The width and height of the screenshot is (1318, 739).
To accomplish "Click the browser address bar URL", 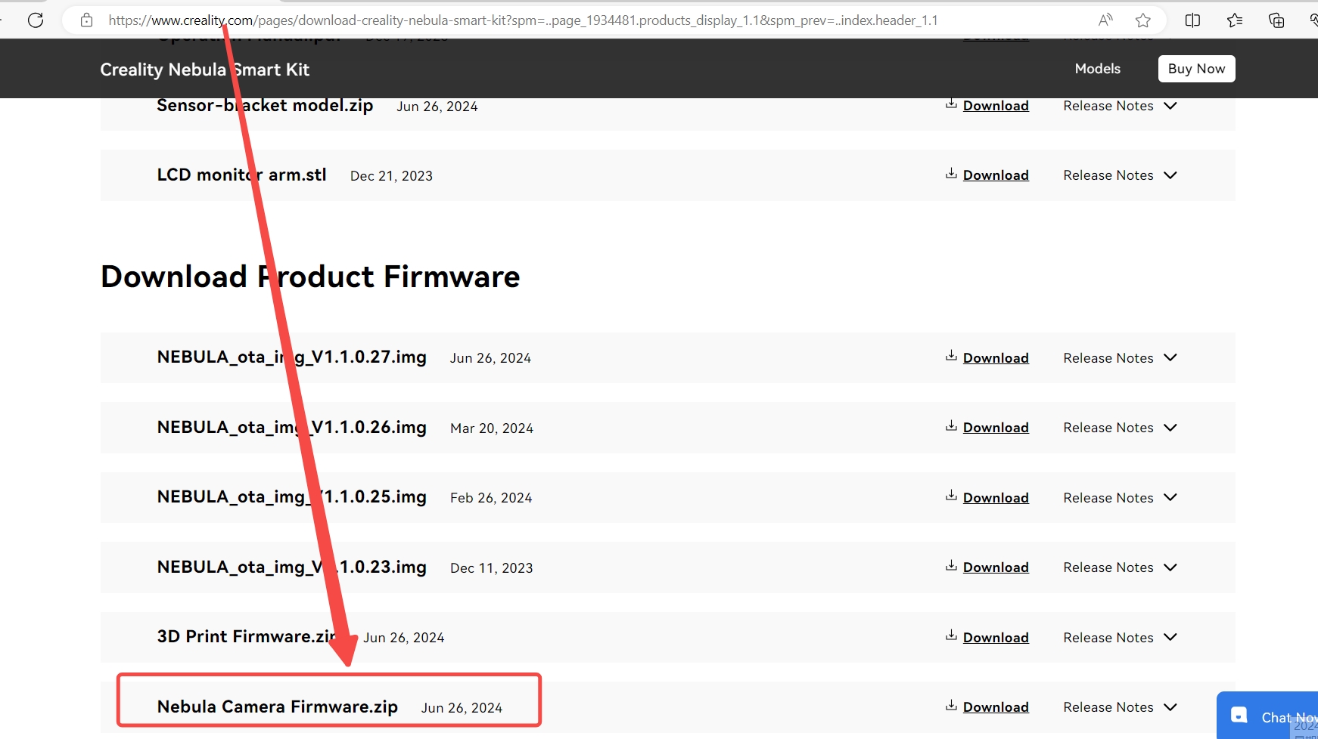I will [523, 20].
